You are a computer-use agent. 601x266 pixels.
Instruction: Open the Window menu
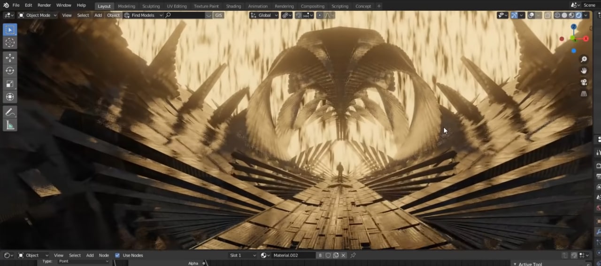pos(63,5)
